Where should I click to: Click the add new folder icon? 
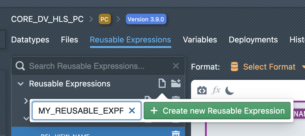pyautogui.click(x=176, y=84)
